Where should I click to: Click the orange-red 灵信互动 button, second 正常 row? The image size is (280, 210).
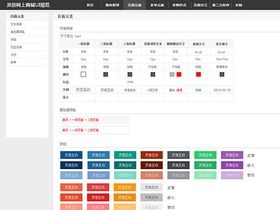71,187
